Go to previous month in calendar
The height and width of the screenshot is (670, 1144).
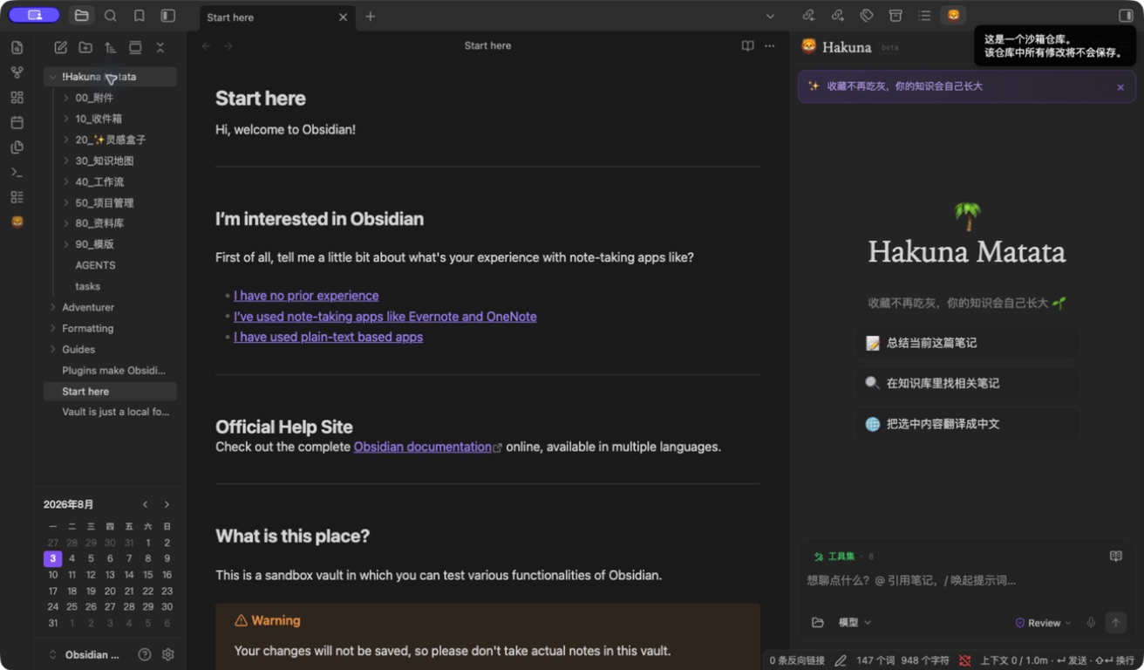click(x=146, y=504)
